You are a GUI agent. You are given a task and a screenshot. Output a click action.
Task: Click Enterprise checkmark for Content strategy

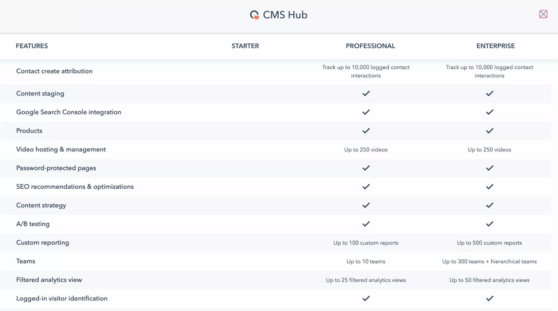489,205
